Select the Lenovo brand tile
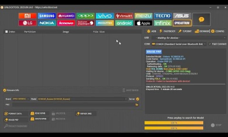Screen dimensions: 228x137 pyautogui.click(x=66, y=23)
